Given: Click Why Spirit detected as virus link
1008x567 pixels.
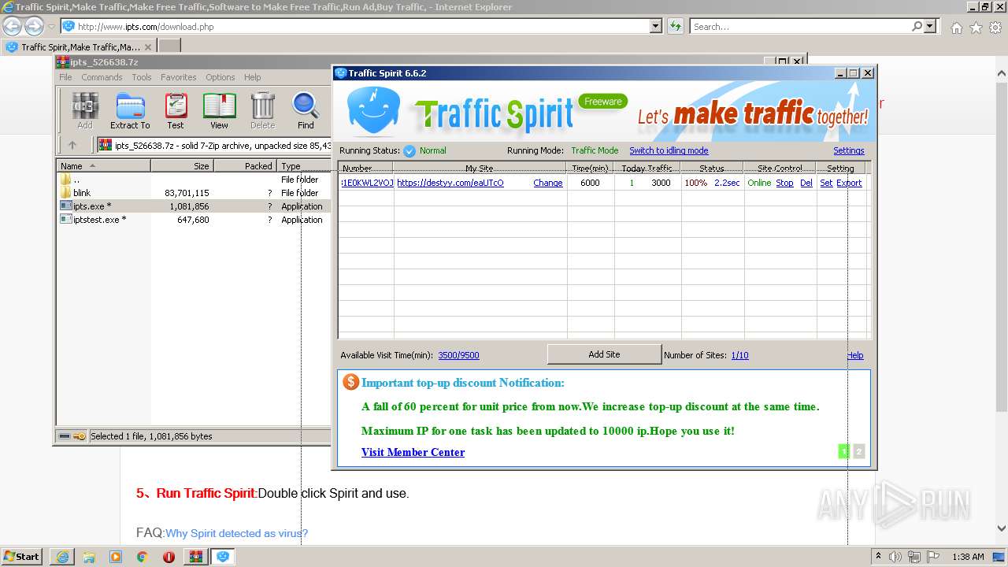Looking at the screenshot, I should click(236, 533).
